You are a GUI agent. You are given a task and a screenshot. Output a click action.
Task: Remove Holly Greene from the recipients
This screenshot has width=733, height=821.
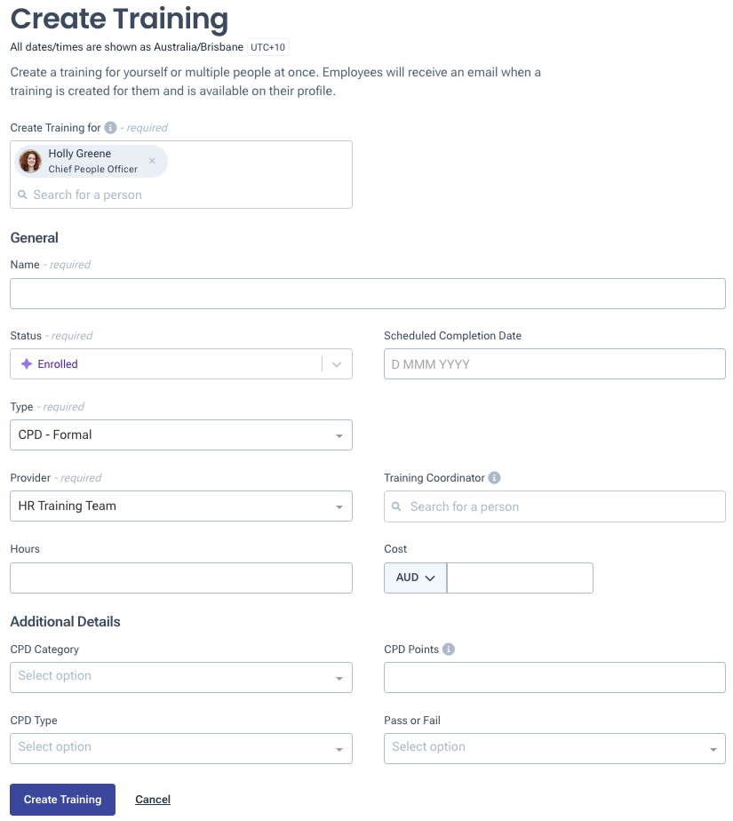point(152,161)
